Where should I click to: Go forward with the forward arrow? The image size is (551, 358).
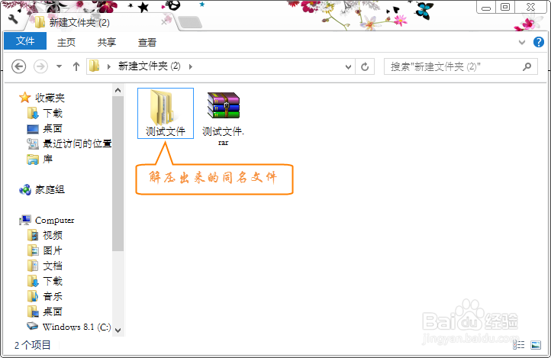[x=40, y=66]
